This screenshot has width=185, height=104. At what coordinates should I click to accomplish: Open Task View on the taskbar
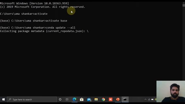pyautogui.click(x=67, y=99)
